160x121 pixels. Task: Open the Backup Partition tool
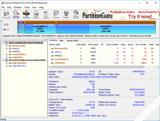coord(76,14)
